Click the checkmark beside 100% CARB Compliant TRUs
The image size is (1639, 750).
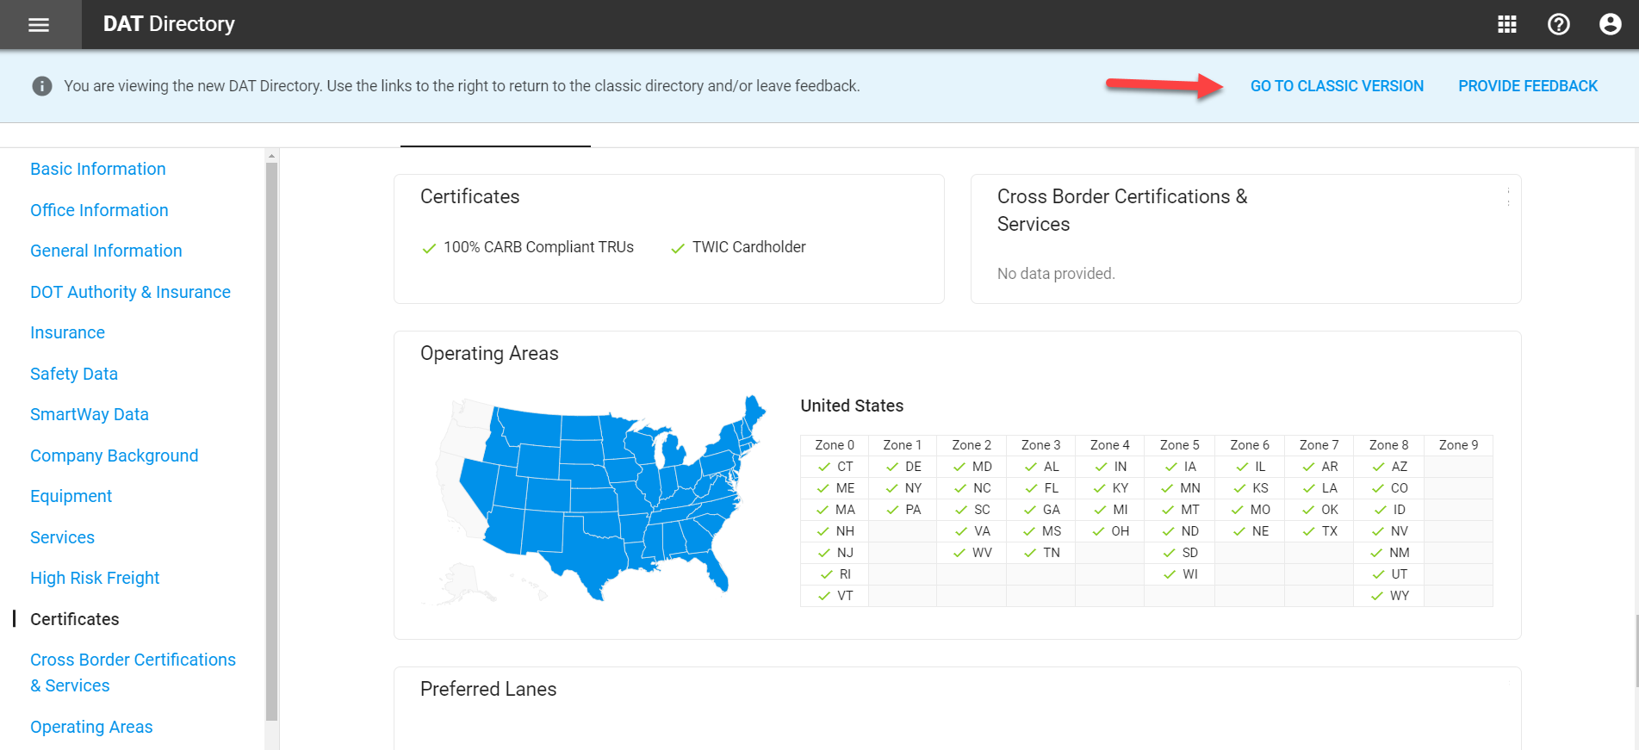click(x=429, y=248)
